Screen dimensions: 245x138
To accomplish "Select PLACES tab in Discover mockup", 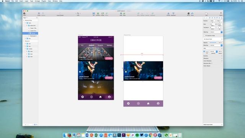I will point(100,45).
